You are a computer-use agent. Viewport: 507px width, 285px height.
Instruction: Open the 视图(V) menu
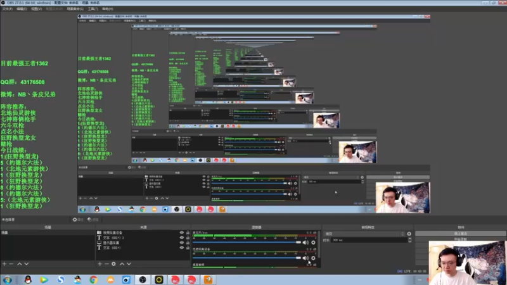pyautogui.click(x=37, y=9)
